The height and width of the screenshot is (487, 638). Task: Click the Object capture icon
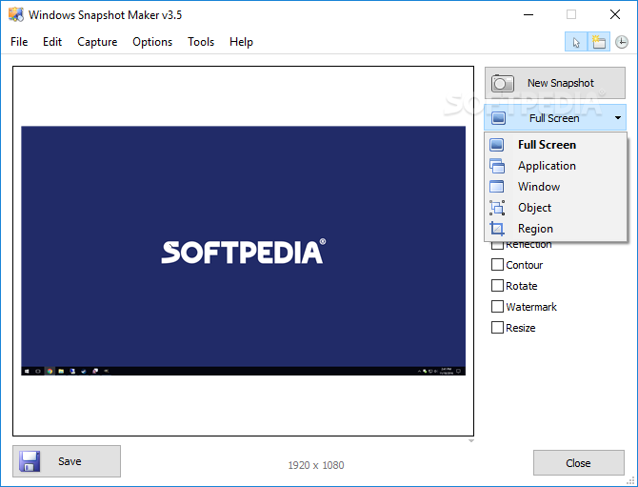coord(497,208)
